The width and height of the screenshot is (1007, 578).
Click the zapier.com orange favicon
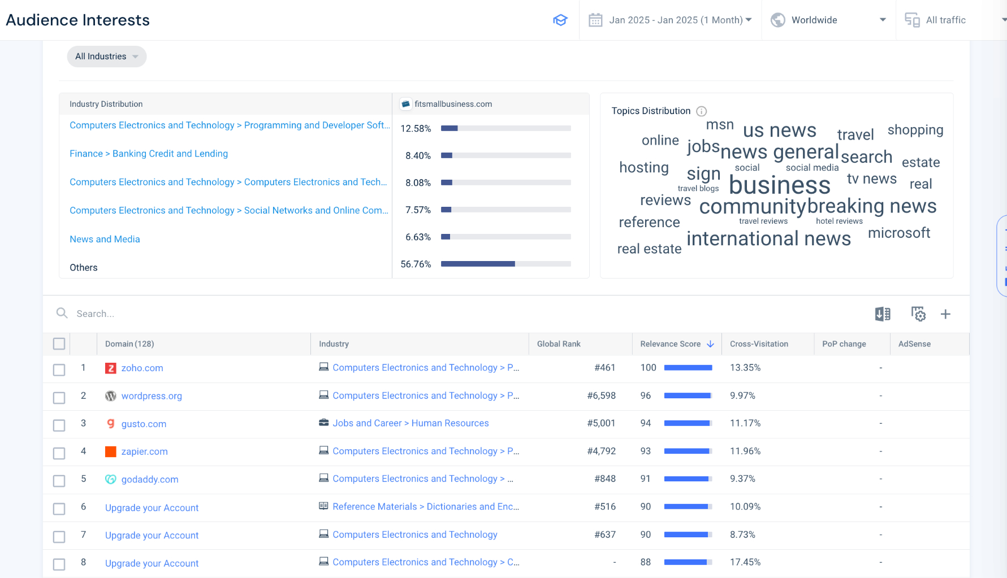tap(111, 451)
